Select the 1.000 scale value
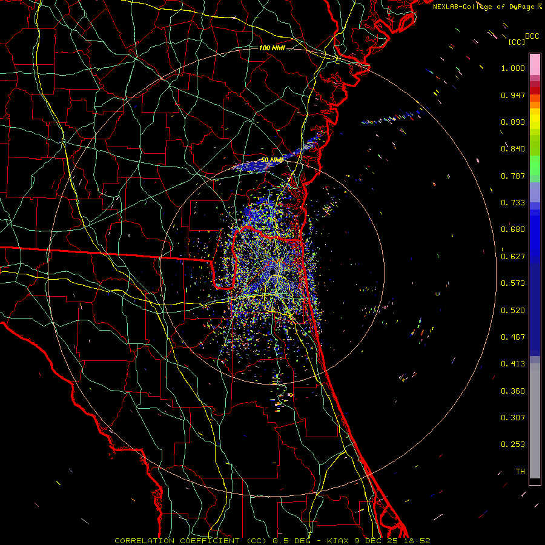 pyautogui.click(x=513, y=68)
